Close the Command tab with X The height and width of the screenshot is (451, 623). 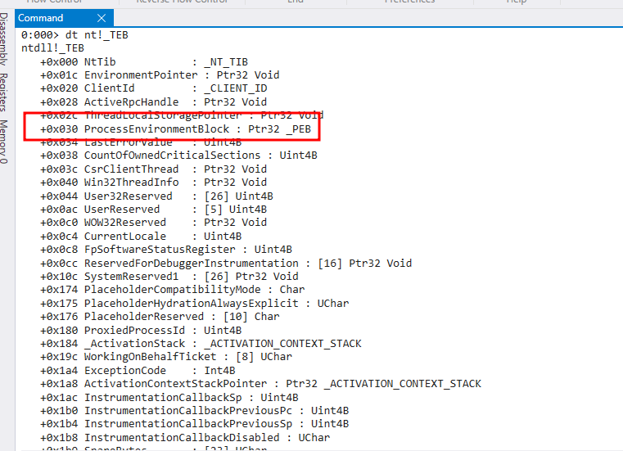click(101, 18)
